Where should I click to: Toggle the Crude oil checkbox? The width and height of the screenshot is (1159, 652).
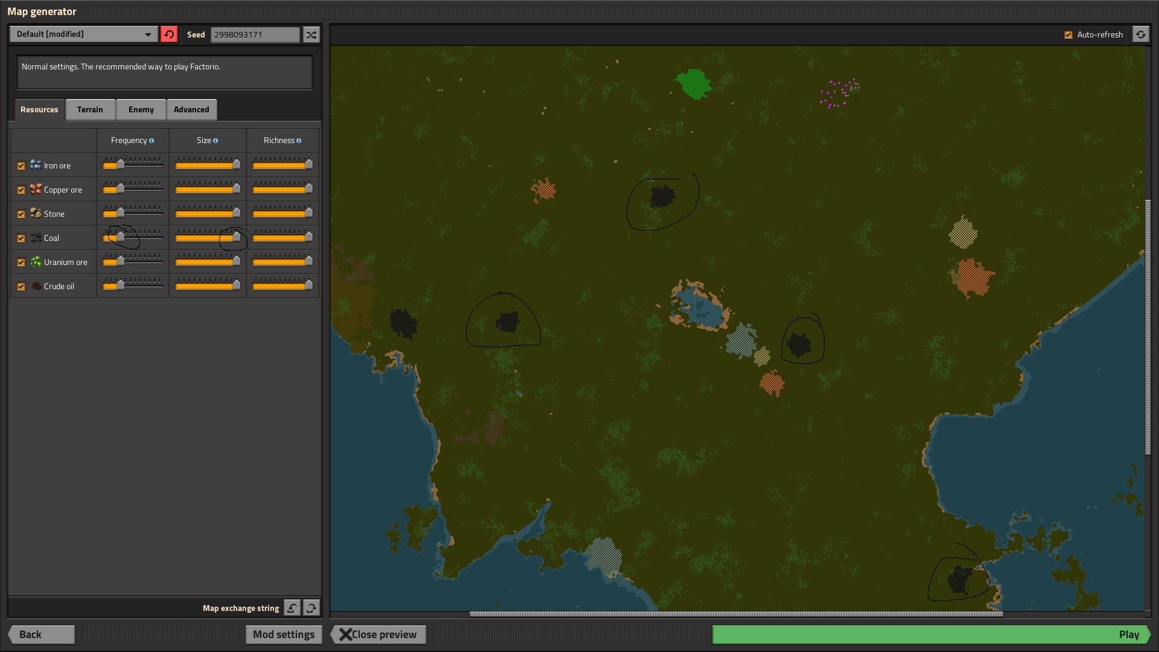(x=21, y=286)
